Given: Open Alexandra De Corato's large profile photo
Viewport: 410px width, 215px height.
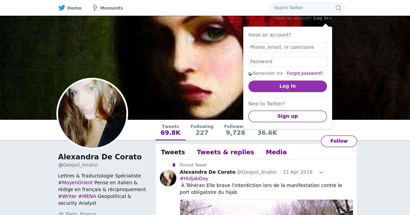Looking at the screenshot, I should tap(92, 114).
